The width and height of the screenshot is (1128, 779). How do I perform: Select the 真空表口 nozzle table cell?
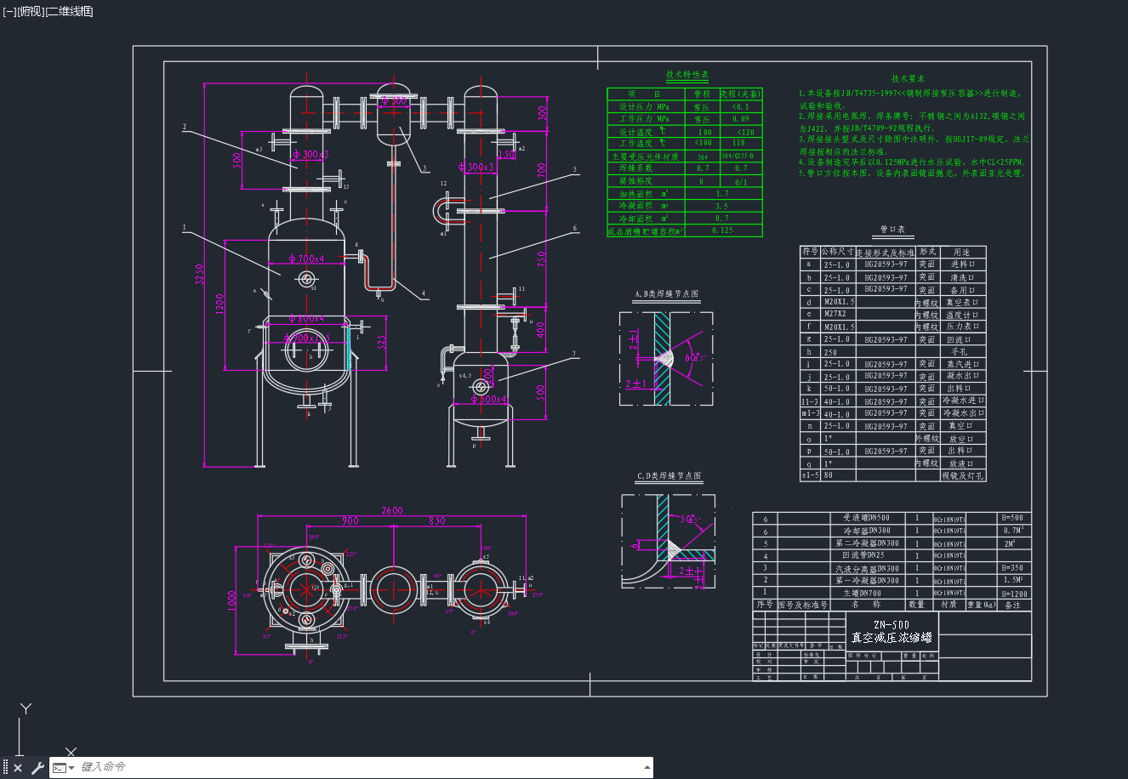tap(962, 302)
